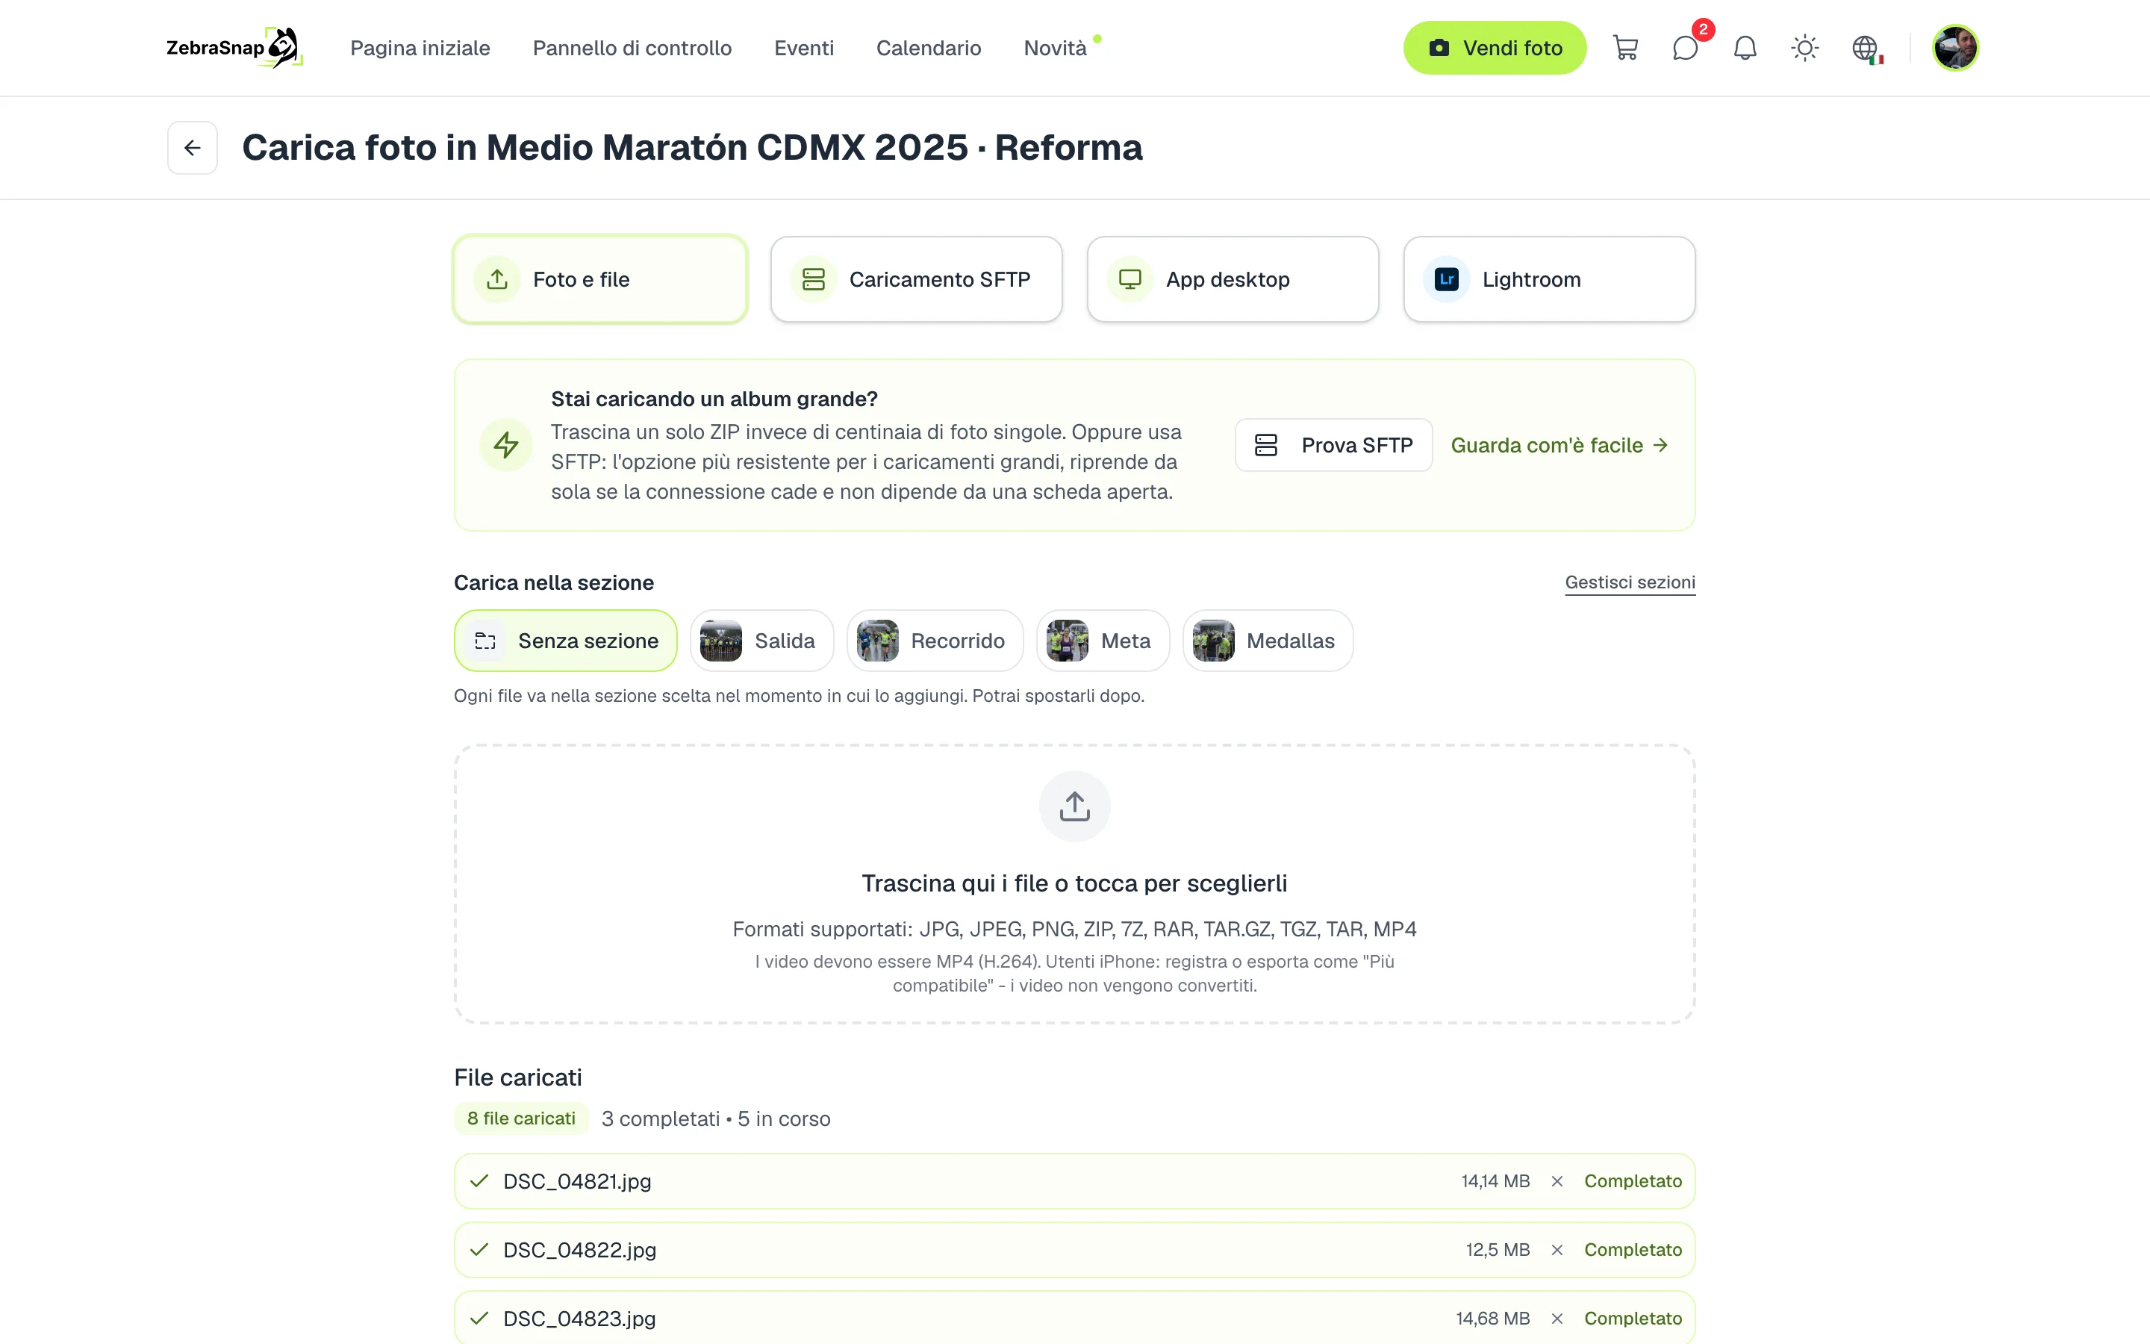
Task: Select the Medallas section
Action: [x=1268, y=641]
